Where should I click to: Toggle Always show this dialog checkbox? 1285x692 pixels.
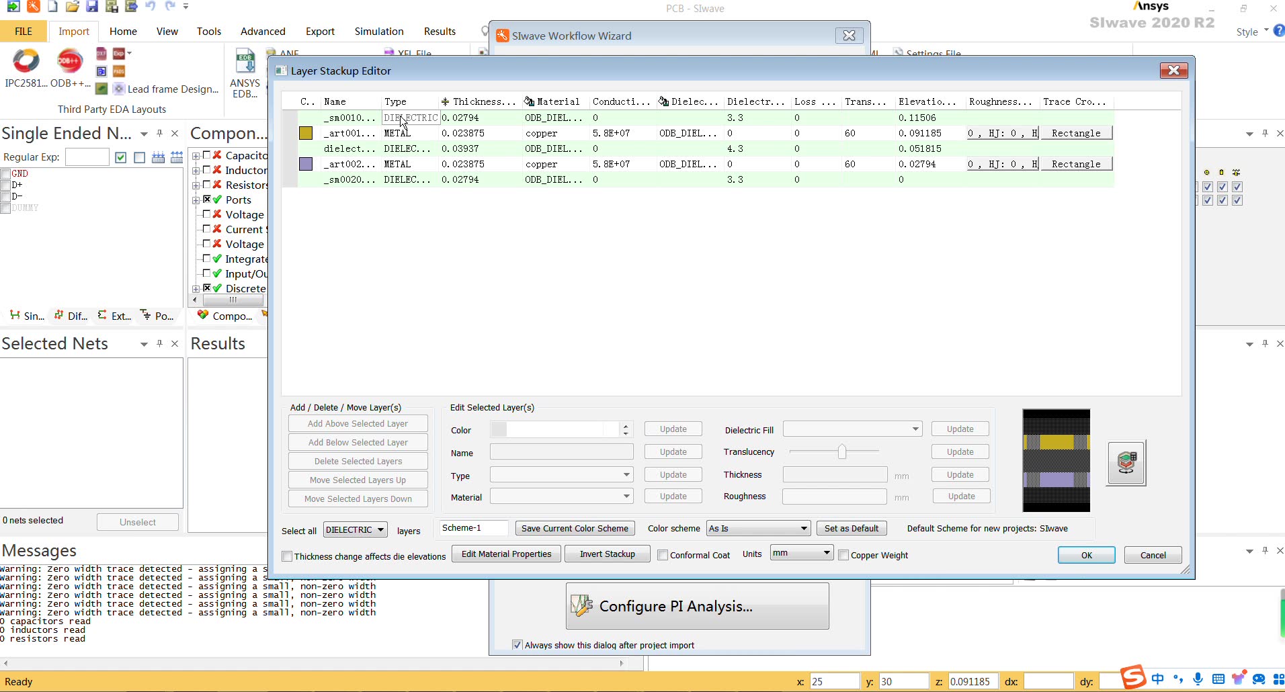(517, 645)
